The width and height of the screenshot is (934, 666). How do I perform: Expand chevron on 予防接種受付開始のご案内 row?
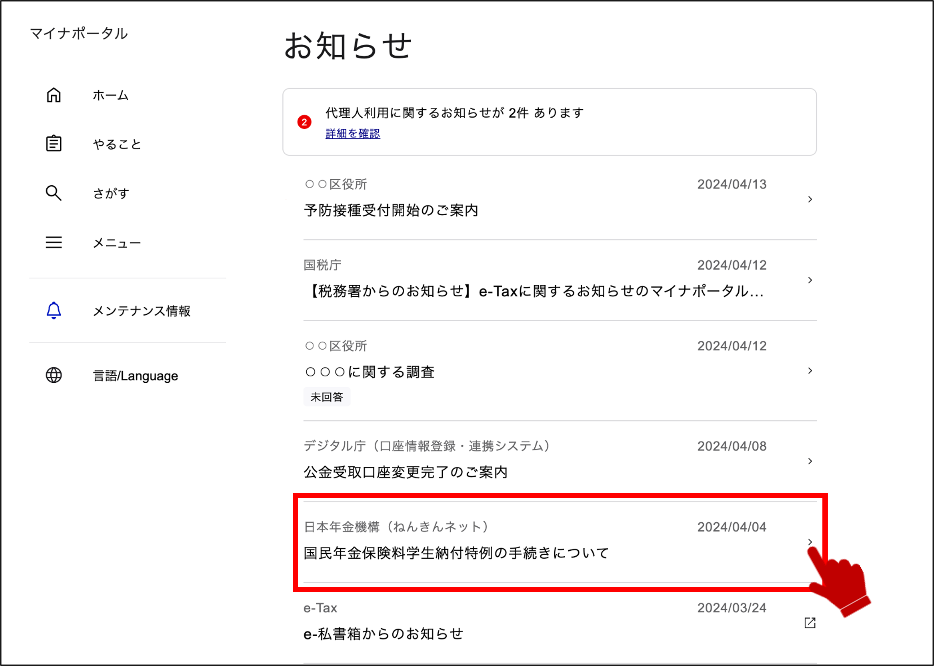click(x=810, y=199)
